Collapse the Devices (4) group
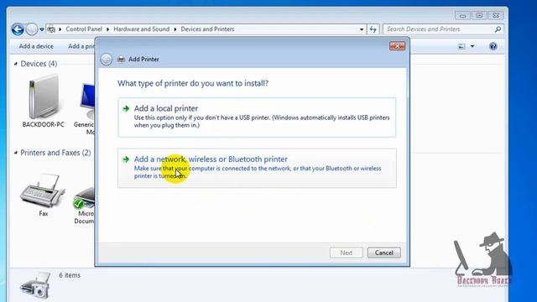 click(16, 64)
